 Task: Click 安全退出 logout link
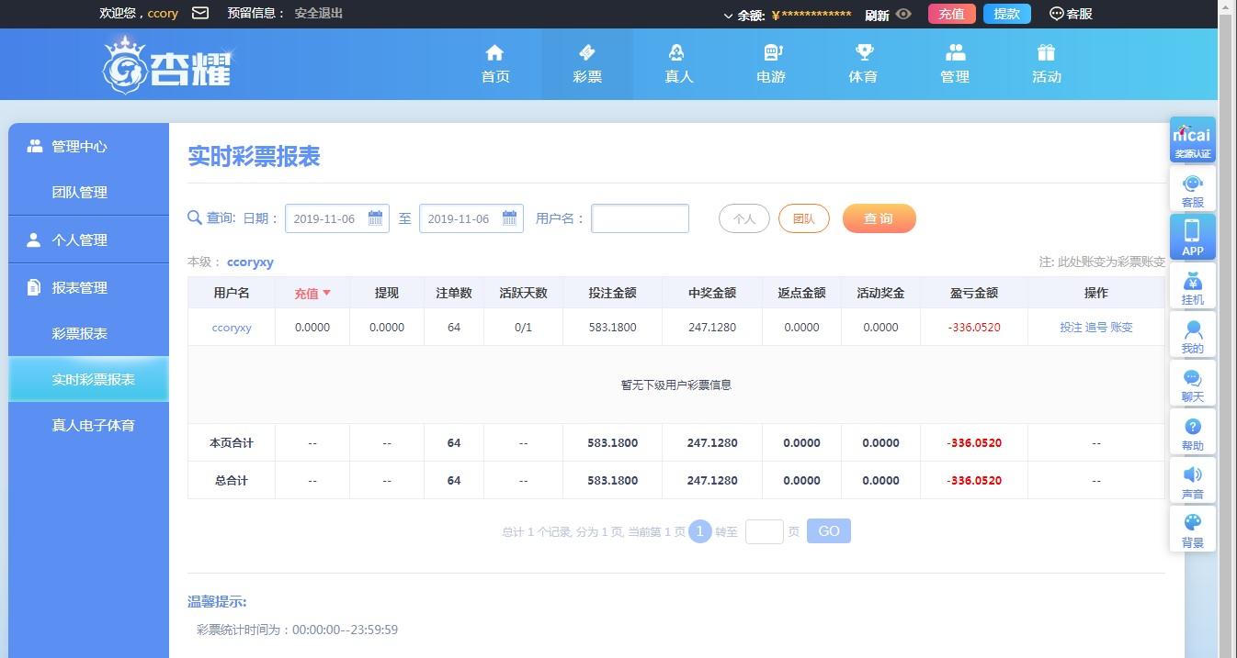click(x=318, y=14)
